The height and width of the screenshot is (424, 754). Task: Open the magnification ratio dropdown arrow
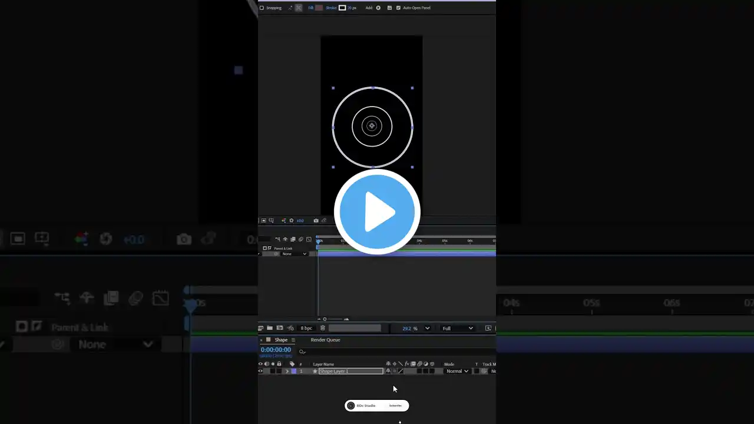[x=428, y=329]
